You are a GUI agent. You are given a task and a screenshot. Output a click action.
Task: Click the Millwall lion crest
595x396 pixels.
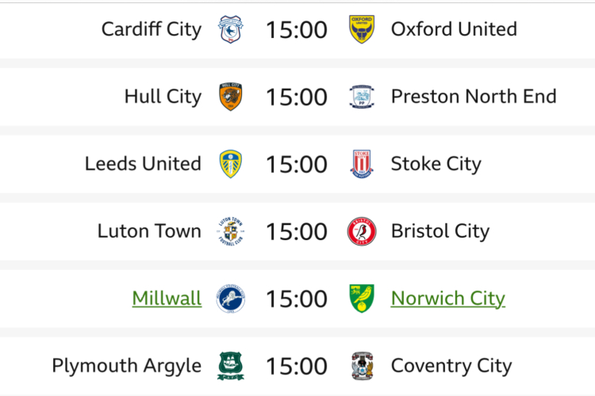(231, 299)
